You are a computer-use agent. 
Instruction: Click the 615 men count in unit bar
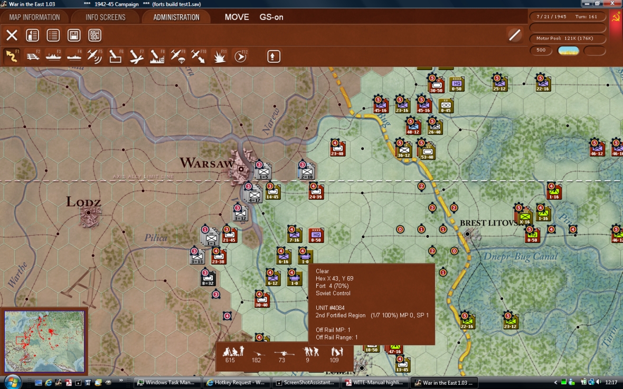tap(230, 360)
